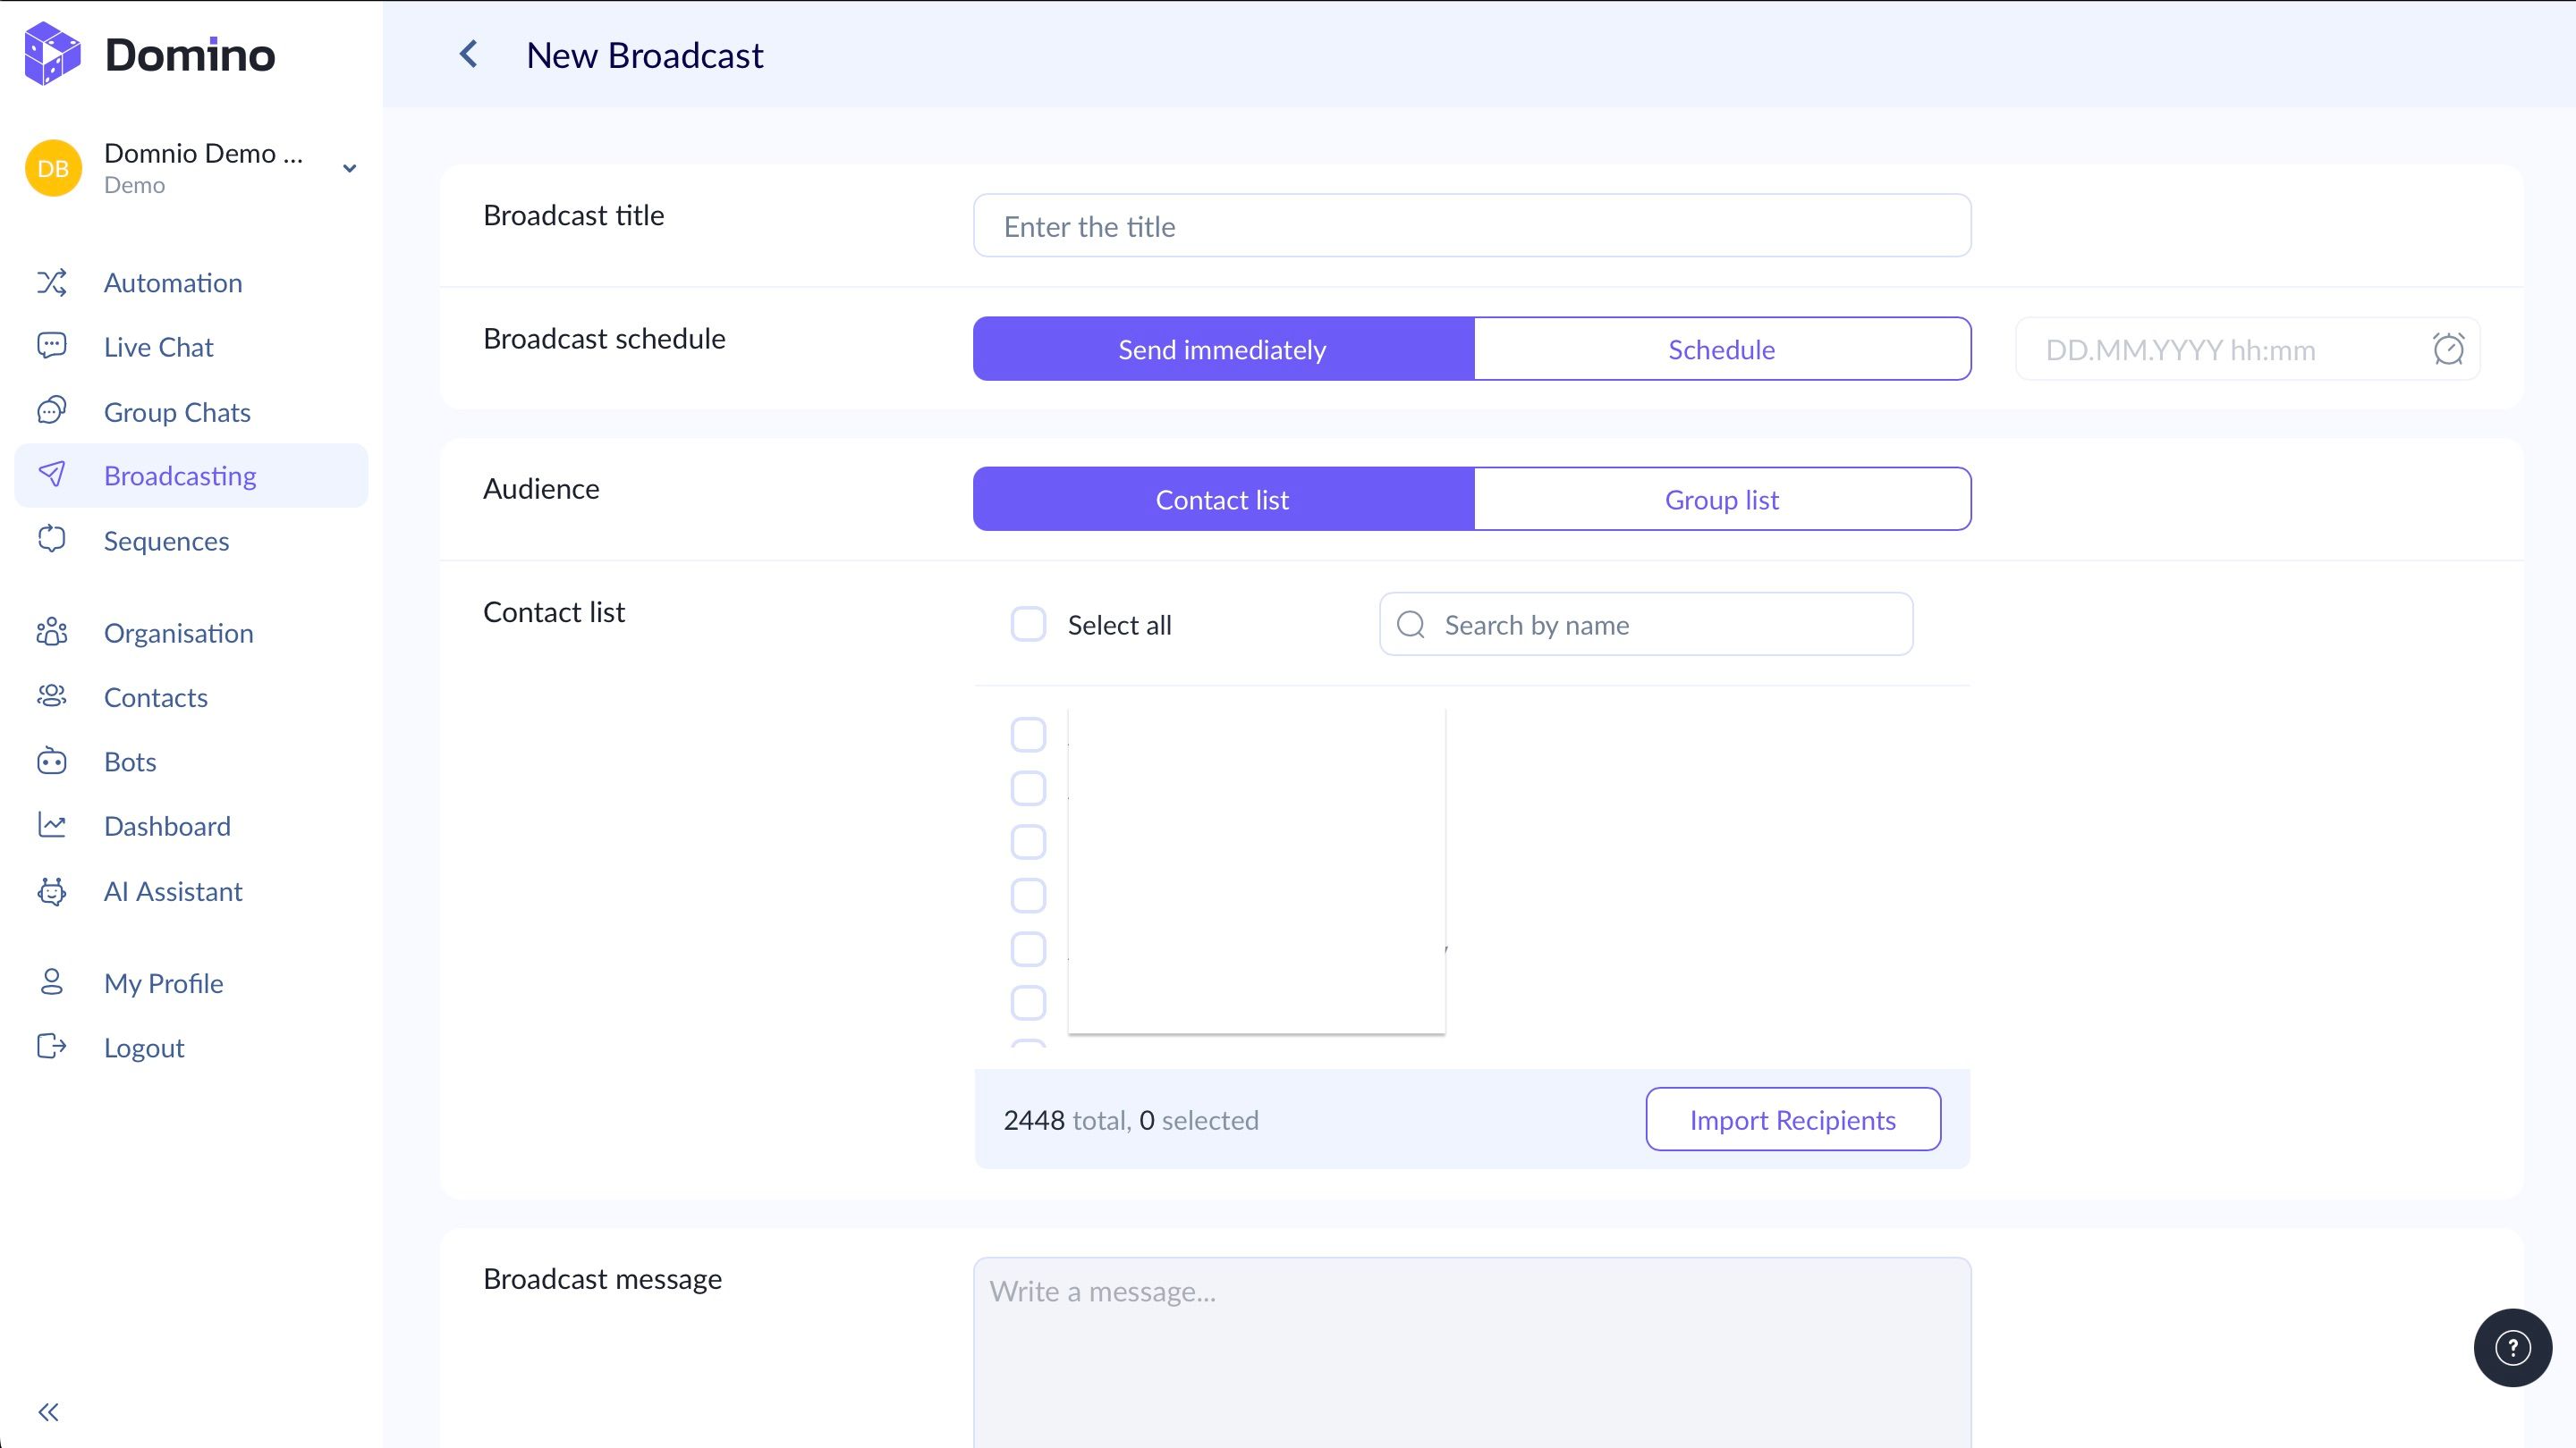Click the Automation shuffle icon in sidebar
2576x1448 pixels.
(x=52, y=282)
